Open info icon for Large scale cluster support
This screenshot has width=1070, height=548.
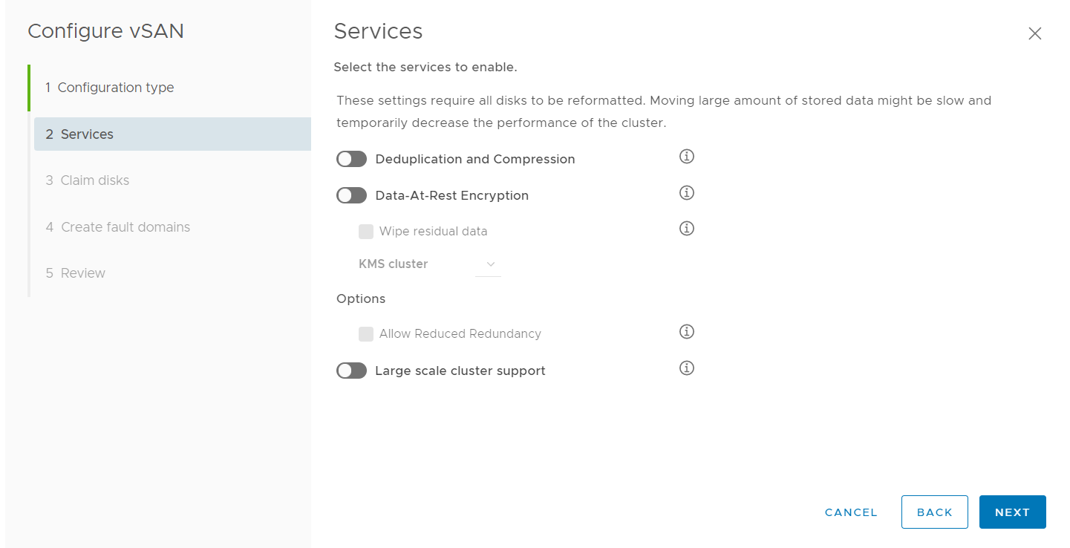pyautogui.click(x=687, y=368)
